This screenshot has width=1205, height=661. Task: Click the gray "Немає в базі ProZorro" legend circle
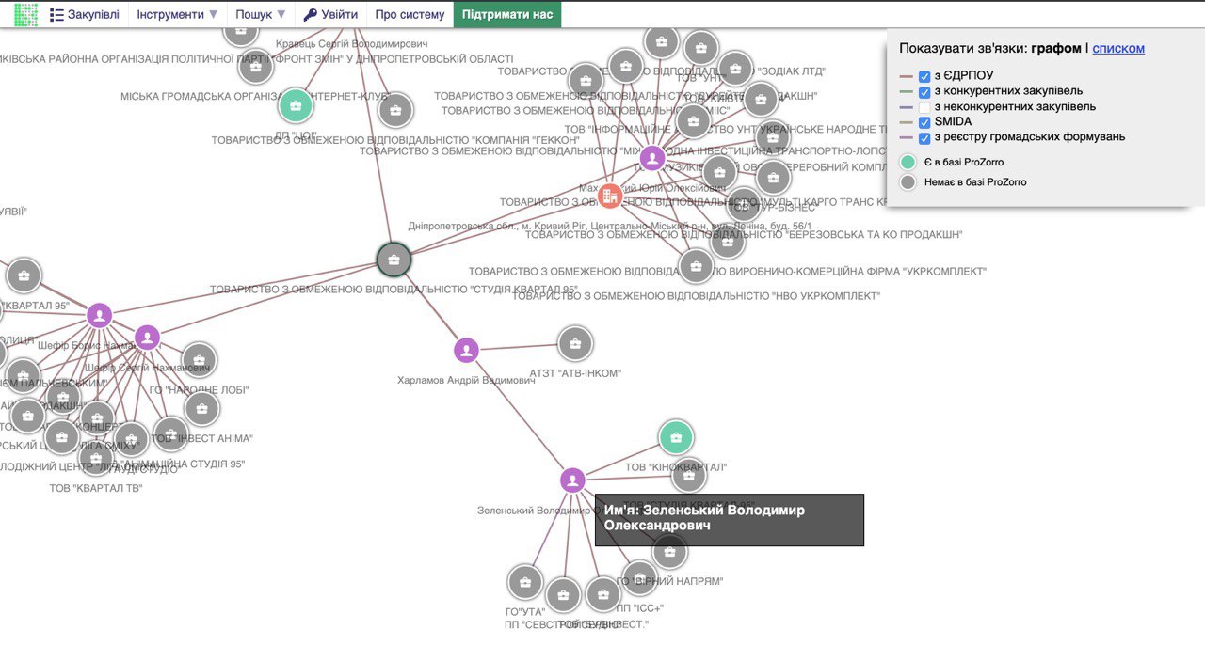(x=908, y=182)
